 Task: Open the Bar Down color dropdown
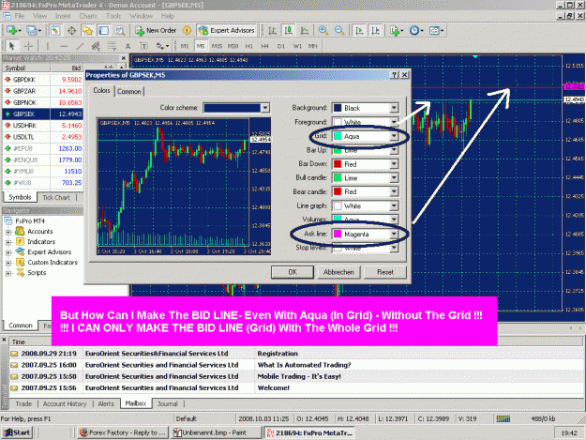tap(394, 164)
